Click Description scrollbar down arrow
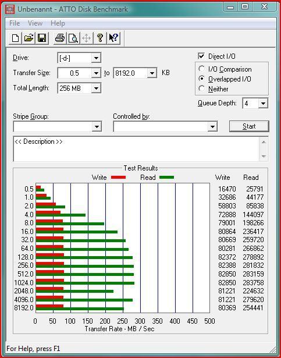Image resolution: width=281 pixels, height=358 pixels. [x=264, y=157]
